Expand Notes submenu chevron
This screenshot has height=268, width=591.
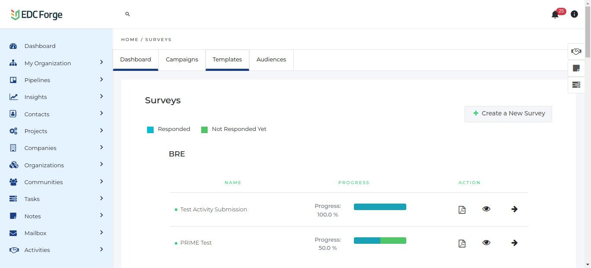102,215
